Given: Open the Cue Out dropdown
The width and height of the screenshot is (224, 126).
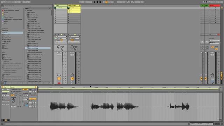Looking at the screenshot, I should [x=215, y=40].
